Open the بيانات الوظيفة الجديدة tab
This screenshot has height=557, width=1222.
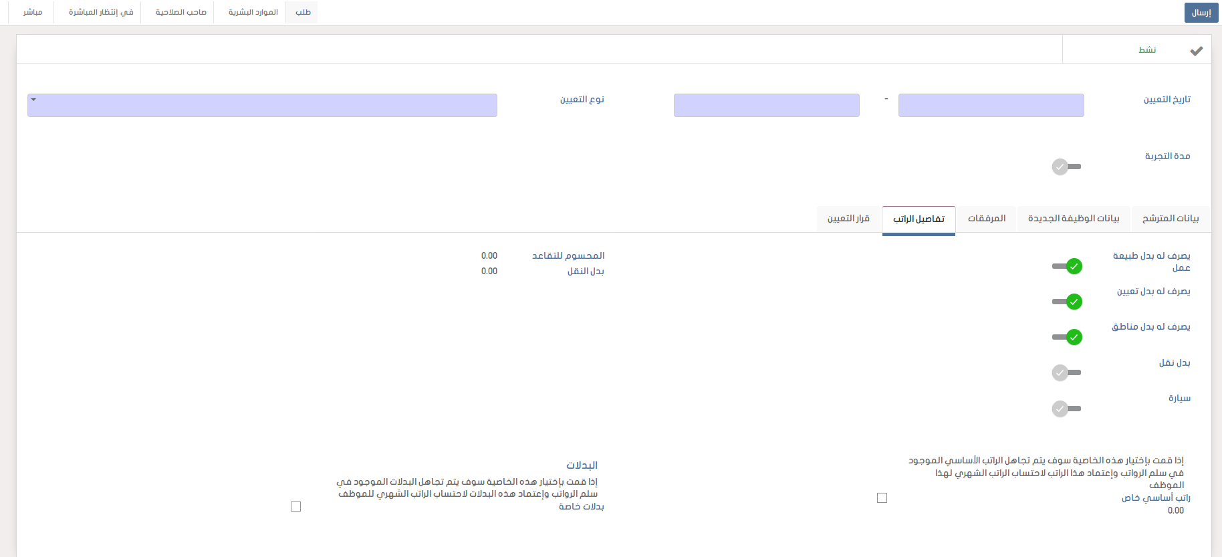1073,219
